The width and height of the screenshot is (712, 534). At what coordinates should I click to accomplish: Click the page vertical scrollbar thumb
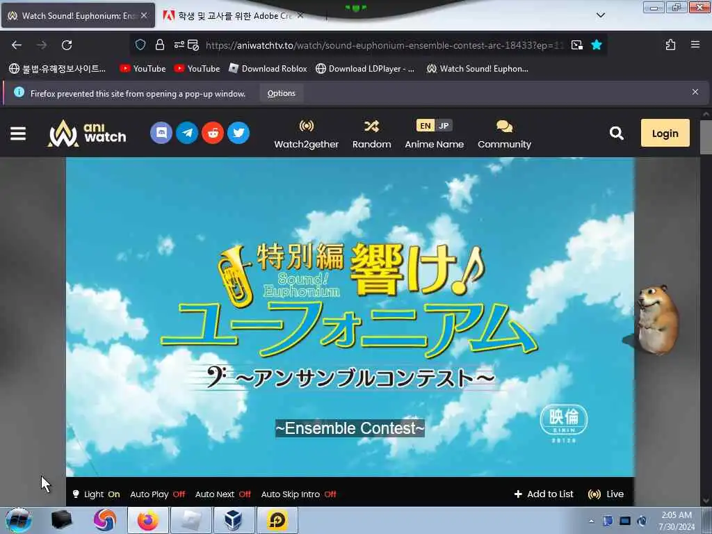coord(706,137)
